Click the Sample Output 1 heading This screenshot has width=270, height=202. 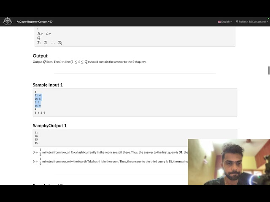point(50,125)
